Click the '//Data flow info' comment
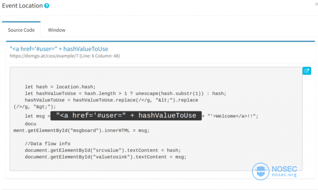The height and width of the screenshot is (190, 318). pos(47,144)
